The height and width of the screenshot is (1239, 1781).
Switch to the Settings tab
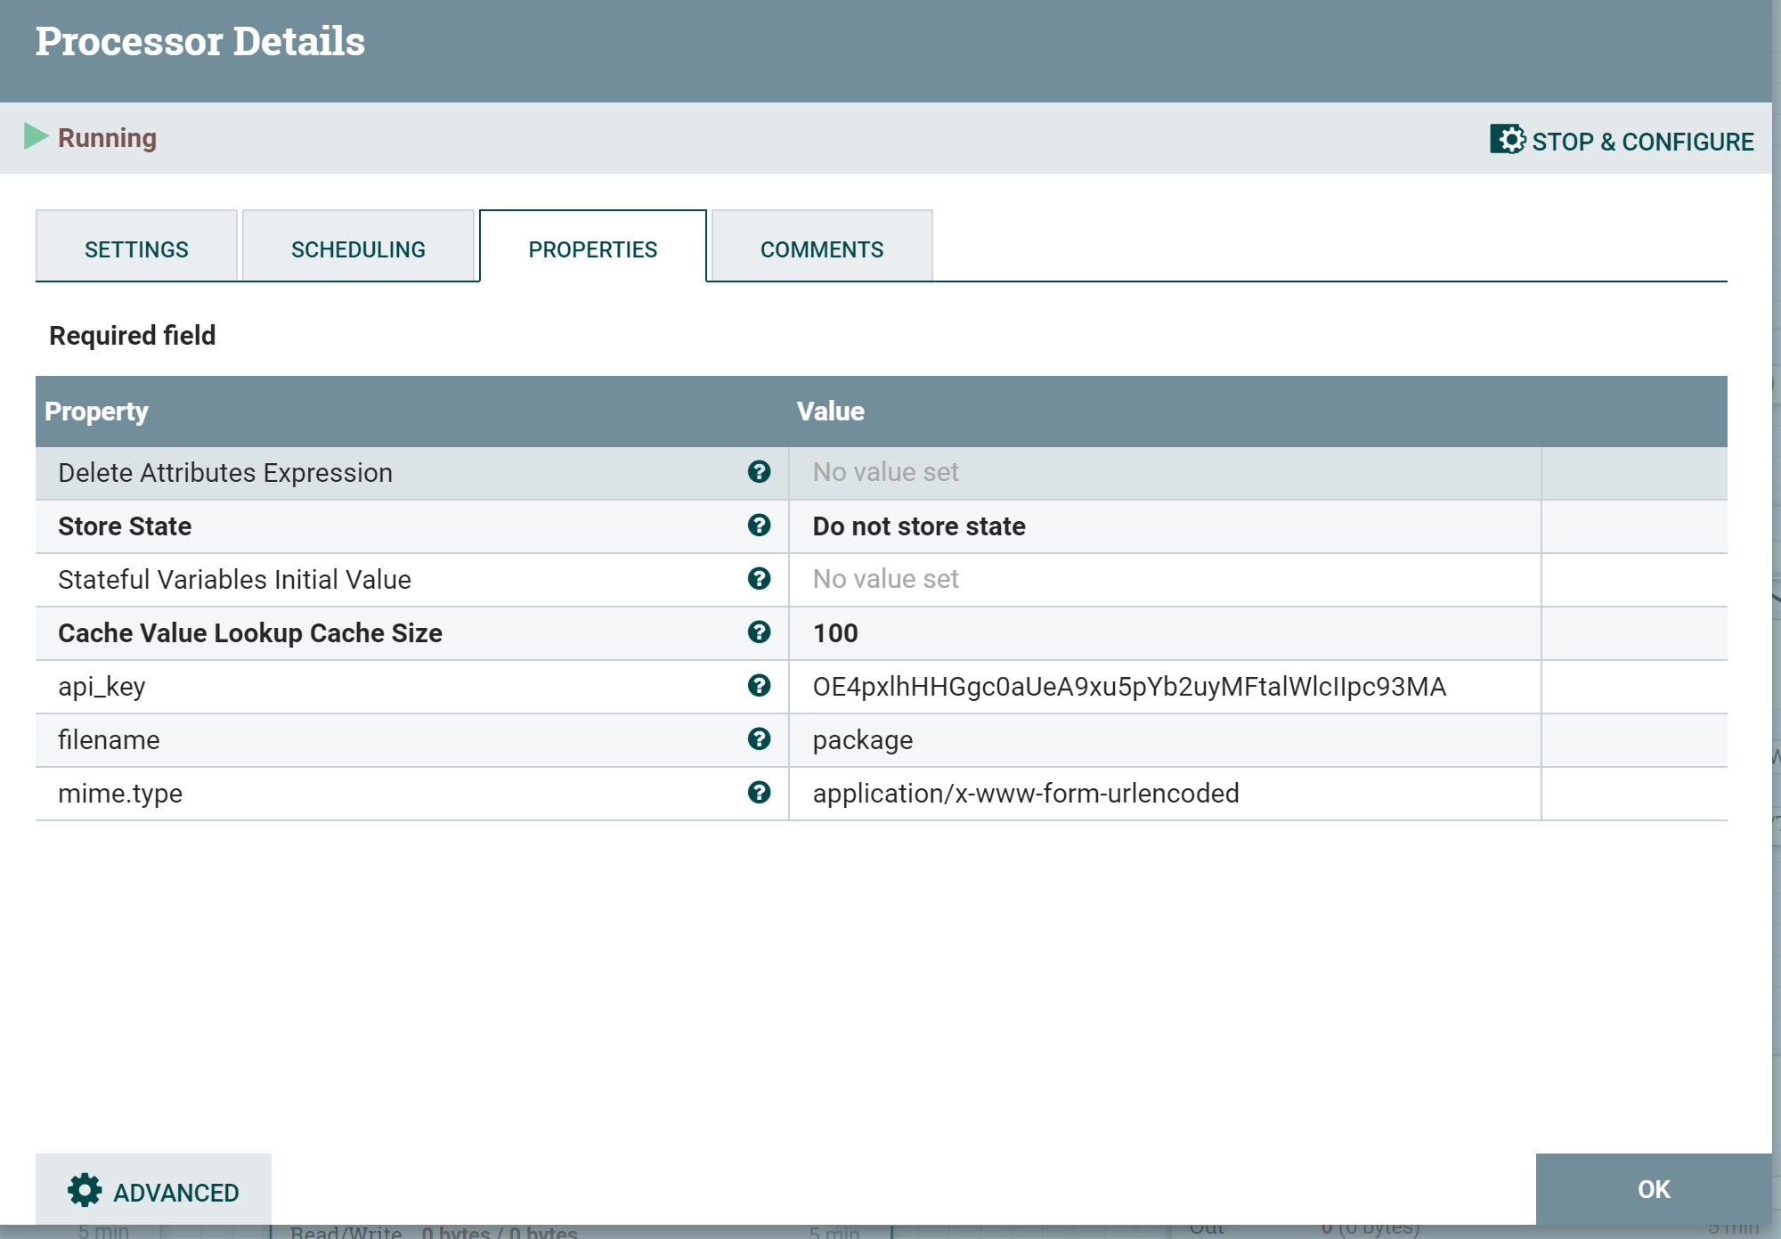pos(136,249)
